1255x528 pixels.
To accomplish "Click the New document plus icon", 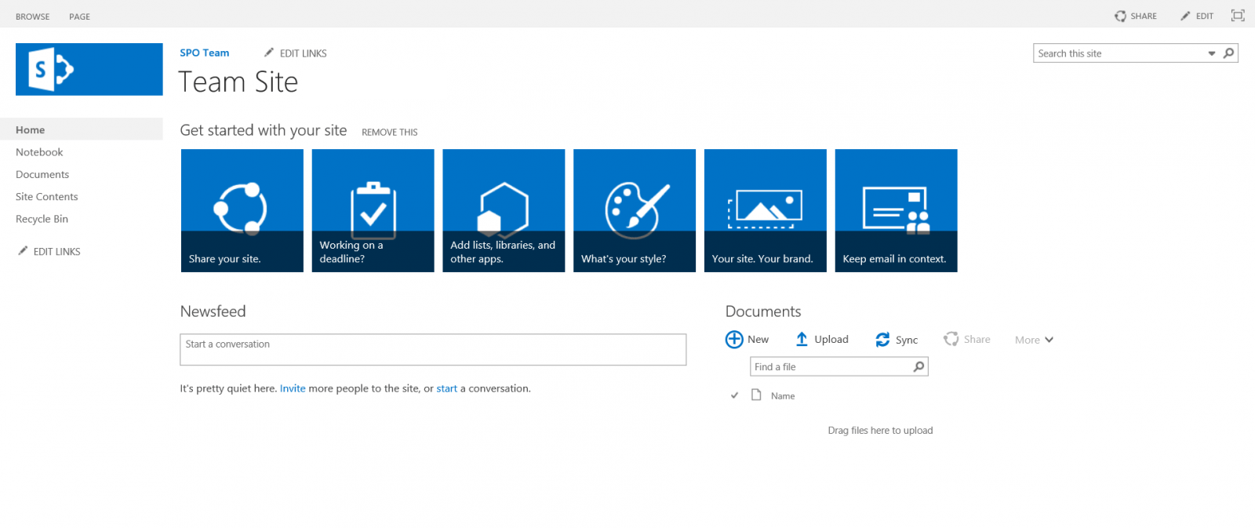I will click(x=734, y=339).
